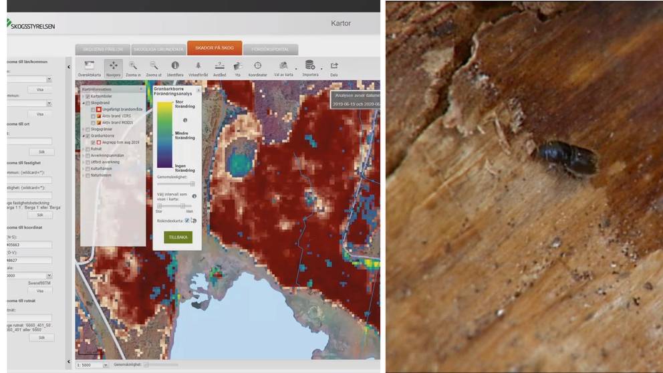Adjust the Genomskinlighet slider in Granbarkborre panel
Screen dimensions: 663x373
[x=192, y=183]
